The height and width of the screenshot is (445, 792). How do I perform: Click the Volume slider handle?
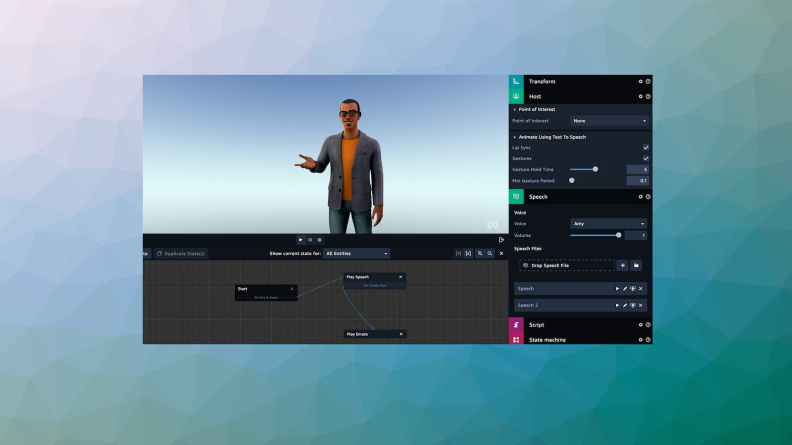coord(618,235)
